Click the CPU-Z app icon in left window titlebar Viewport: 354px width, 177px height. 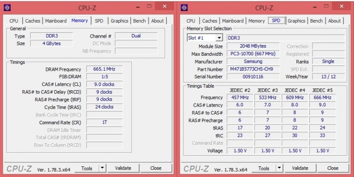pyautogui.click(x=7, y=8)
